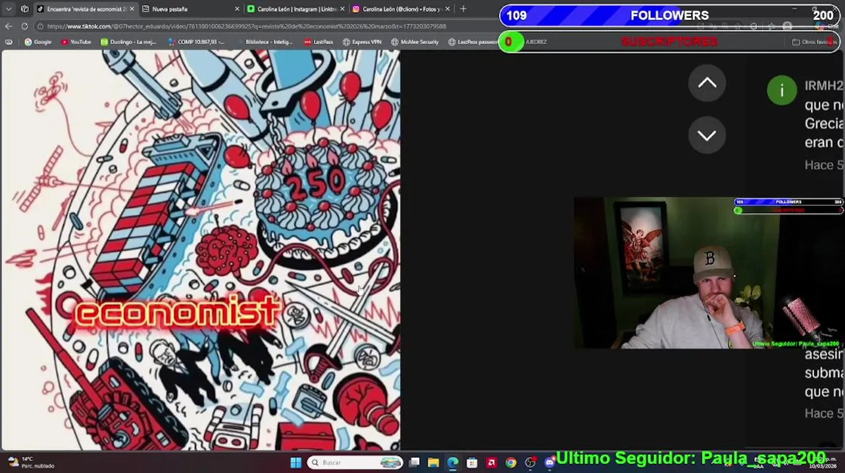Close the 'Nueva pestaña' tab
The width and height of the screenshot is (845, 473).
(x=237, y=9)
